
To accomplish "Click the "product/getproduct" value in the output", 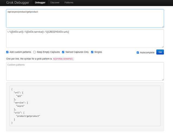I will coord(28,116).
